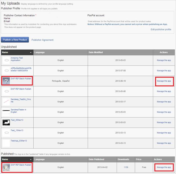This screenshot has width=176, height=174.
Task: Open the APPb49e66b94cad45fb app link
Action: tap(21, 69)
